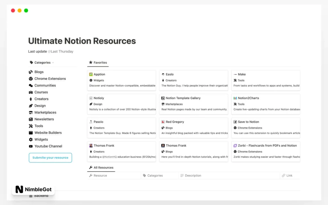This screenshot has height=205, width=328.
Task: Click the green maximize window dot
Action: pyautogui.click(x=26, y=11)
